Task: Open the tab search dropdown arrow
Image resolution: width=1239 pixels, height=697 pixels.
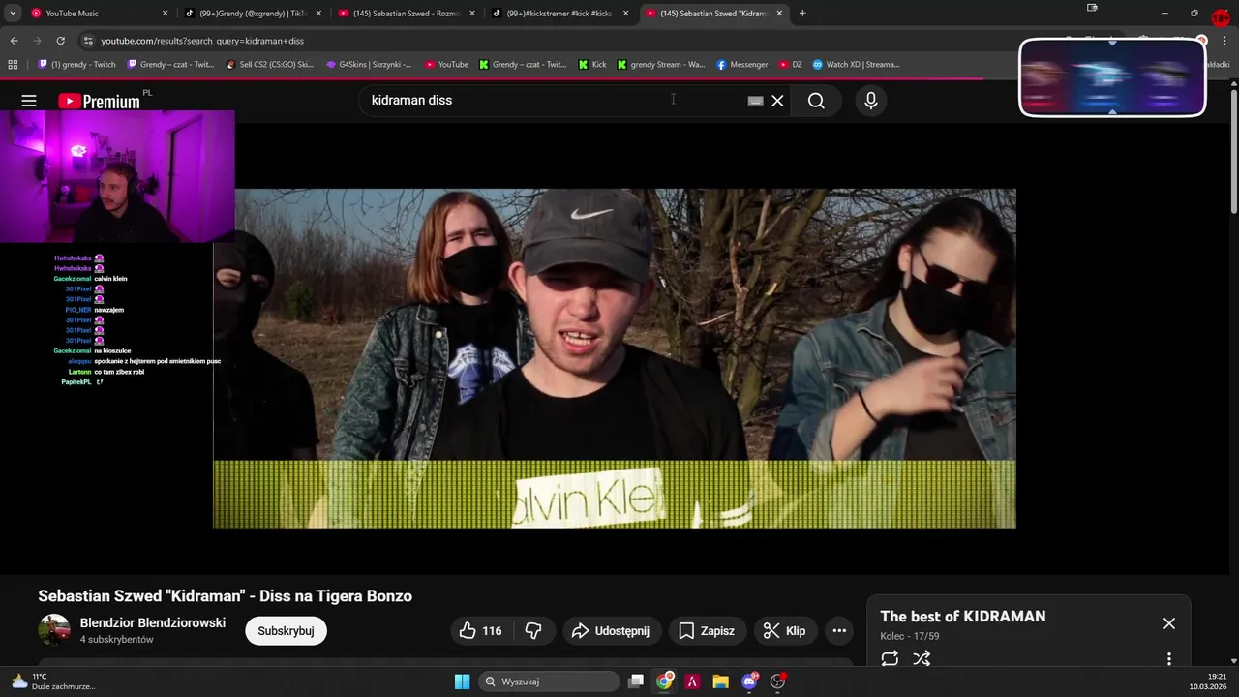Action: [13, 14]
